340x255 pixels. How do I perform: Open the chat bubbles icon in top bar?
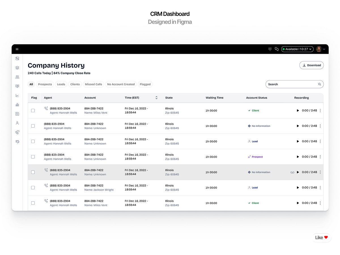(x=277, y=49)
